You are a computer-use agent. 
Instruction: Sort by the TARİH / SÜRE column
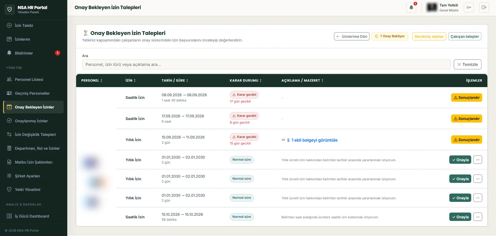pyautogui.click(x=175, y=81)
